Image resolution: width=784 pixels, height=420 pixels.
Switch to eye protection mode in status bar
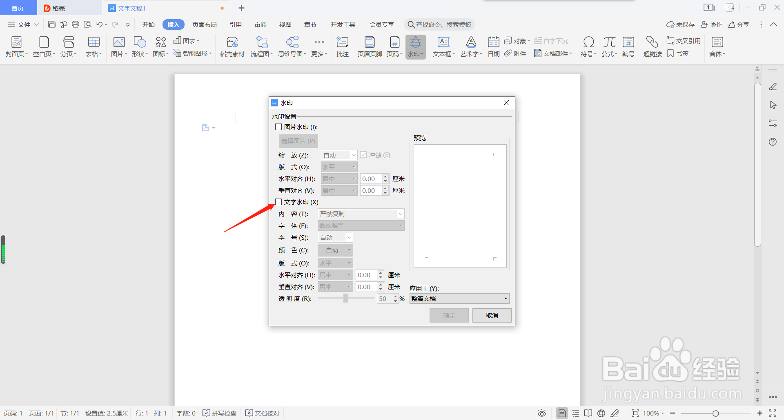[x=542, y=413]
